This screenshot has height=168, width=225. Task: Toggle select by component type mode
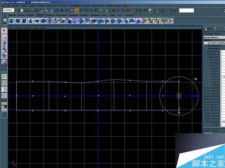(51, 10)
